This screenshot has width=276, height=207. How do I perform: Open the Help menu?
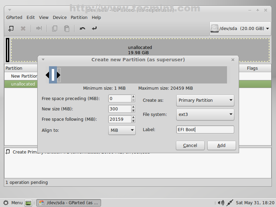[x=96, y=18]
